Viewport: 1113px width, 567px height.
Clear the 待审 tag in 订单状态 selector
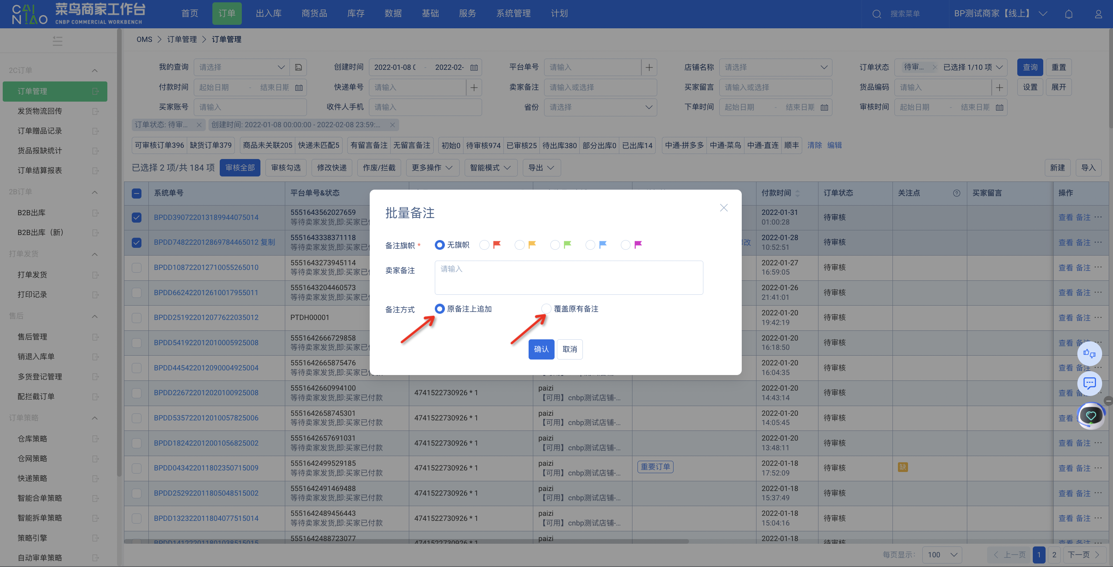click(x=935, y=67)
